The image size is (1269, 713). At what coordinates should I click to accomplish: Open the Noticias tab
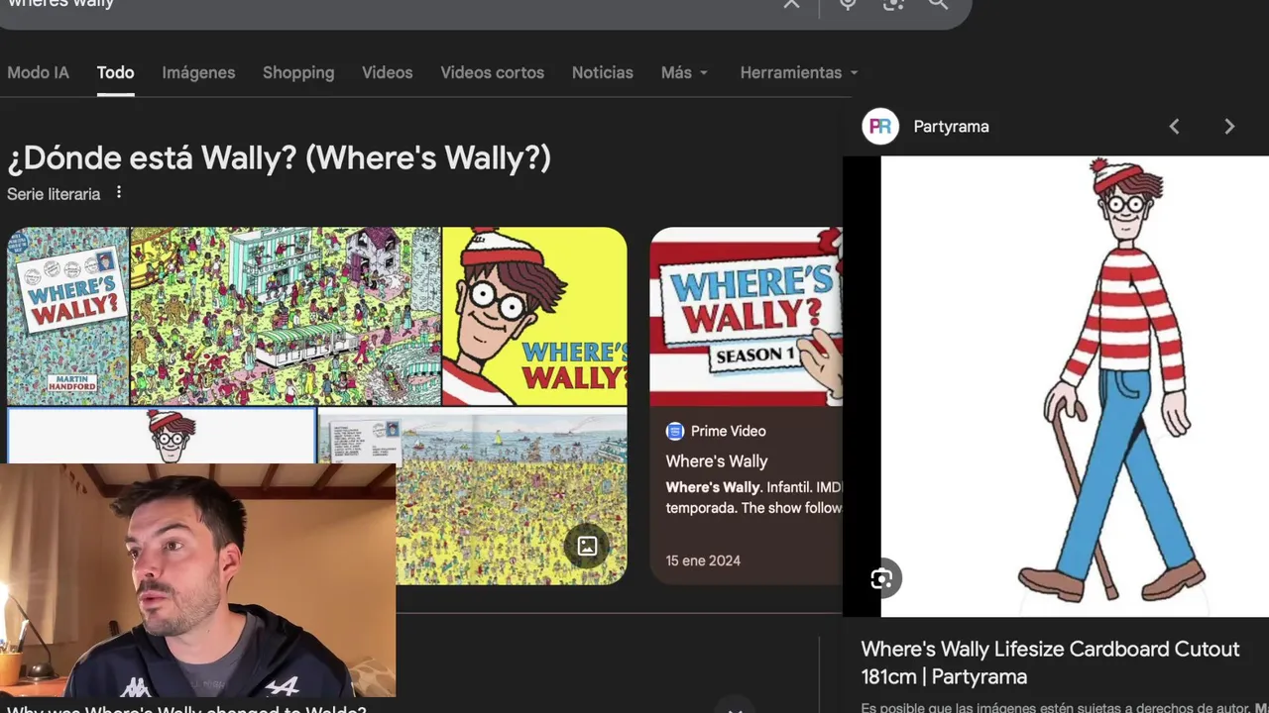pos(602,72)
